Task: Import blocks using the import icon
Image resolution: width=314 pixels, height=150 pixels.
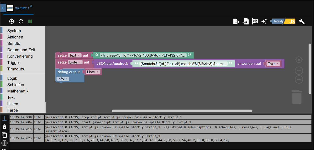Action: pos(246,21)
